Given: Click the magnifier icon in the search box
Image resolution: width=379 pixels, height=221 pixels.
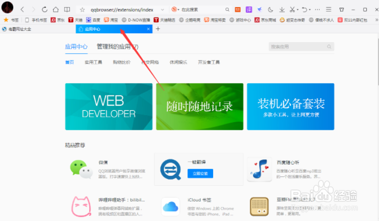Looking at the screenshot, I should pyautogui.click(x=227, y=9).
